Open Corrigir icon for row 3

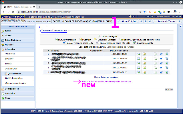point(144,63)
